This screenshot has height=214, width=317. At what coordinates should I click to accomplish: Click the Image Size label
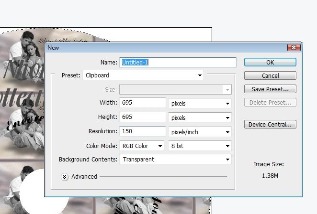269,164
